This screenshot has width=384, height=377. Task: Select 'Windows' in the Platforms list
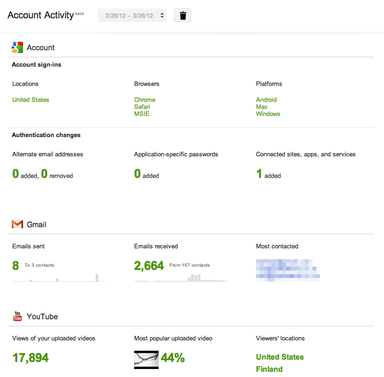click(x=268, y=114)
